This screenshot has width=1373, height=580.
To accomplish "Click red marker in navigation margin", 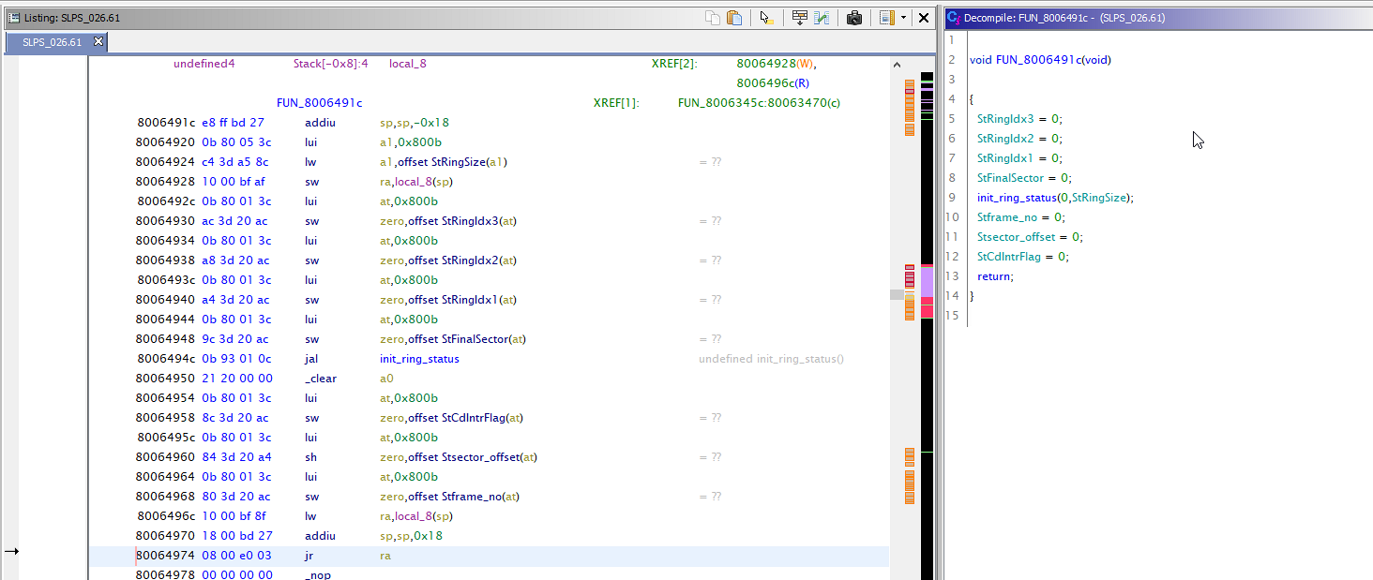I will pos(910,278).
